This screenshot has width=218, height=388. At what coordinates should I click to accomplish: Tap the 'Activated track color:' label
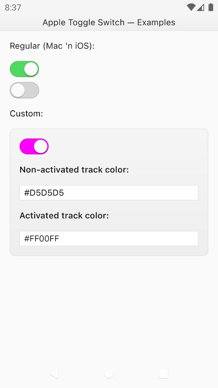click(x=64, y=215)
